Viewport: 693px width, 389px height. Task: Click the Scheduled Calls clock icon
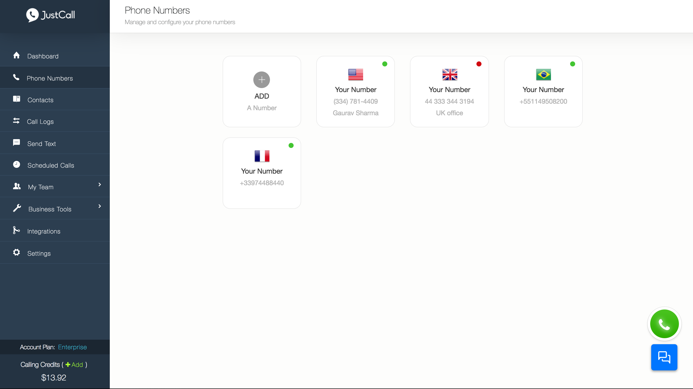point(16,164)
